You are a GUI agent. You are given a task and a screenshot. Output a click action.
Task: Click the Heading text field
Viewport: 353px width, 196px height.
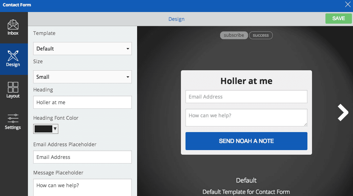point(82,102)
